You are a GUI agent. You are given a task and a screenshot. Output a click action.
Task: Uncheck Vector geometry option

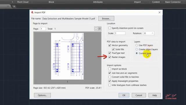pos(110,45)
